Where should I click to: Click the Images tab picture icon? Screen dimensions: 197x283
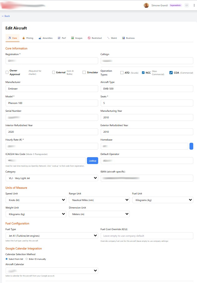click(73, 38)
